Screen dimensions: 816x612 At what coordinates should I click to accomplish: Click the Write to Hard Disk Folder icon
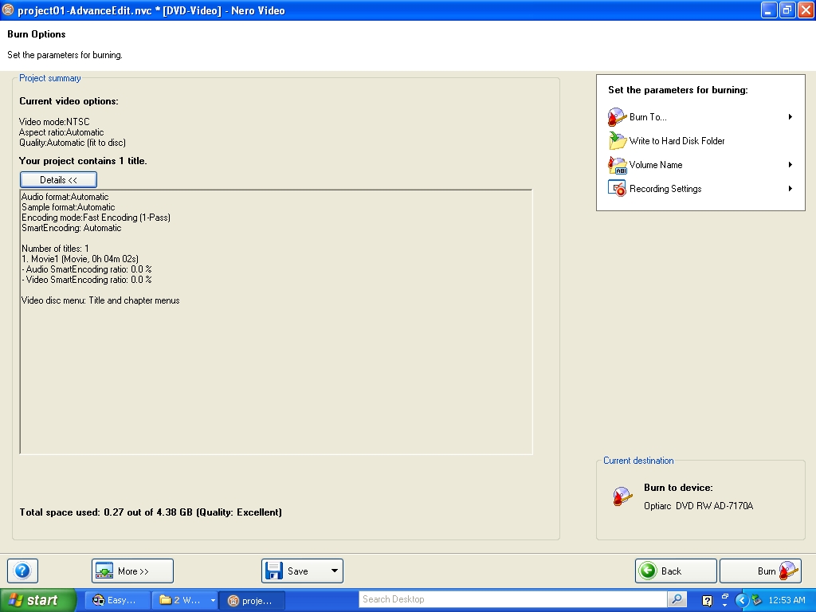pos(618,141)
